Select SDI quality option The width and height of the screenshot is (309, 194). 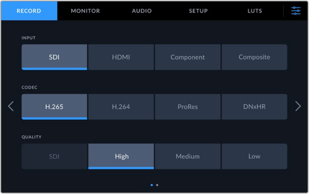point(54,156)
